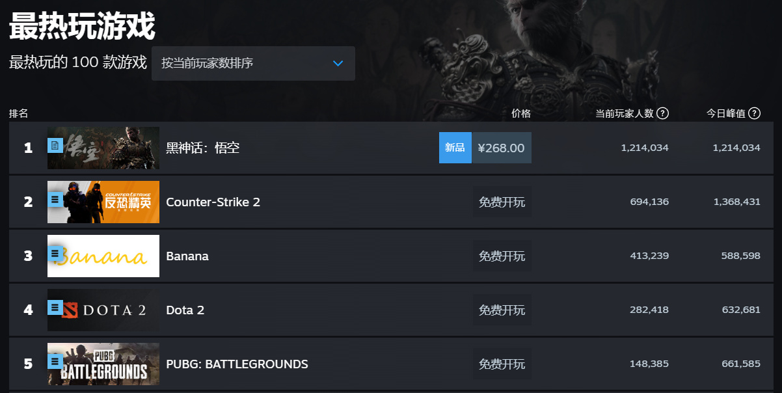Click 免费开玩 for Dota 2

click(x=502, y=310)
